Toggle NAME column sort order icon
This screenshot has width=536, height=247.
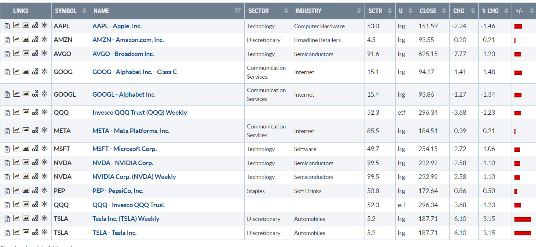tap(238, 11)
